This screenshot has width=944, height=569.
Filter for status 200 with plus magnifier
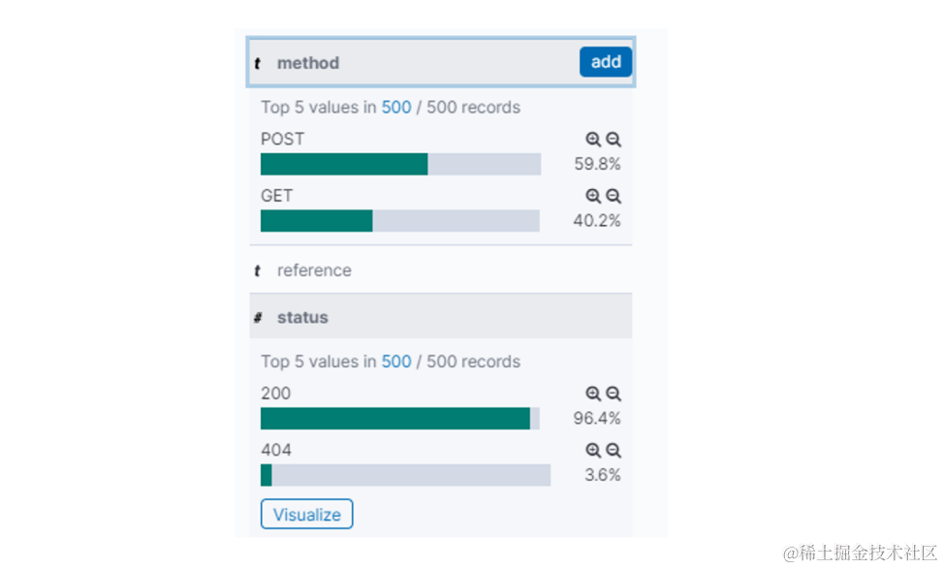pyautogui.click(x=593, y=394)
